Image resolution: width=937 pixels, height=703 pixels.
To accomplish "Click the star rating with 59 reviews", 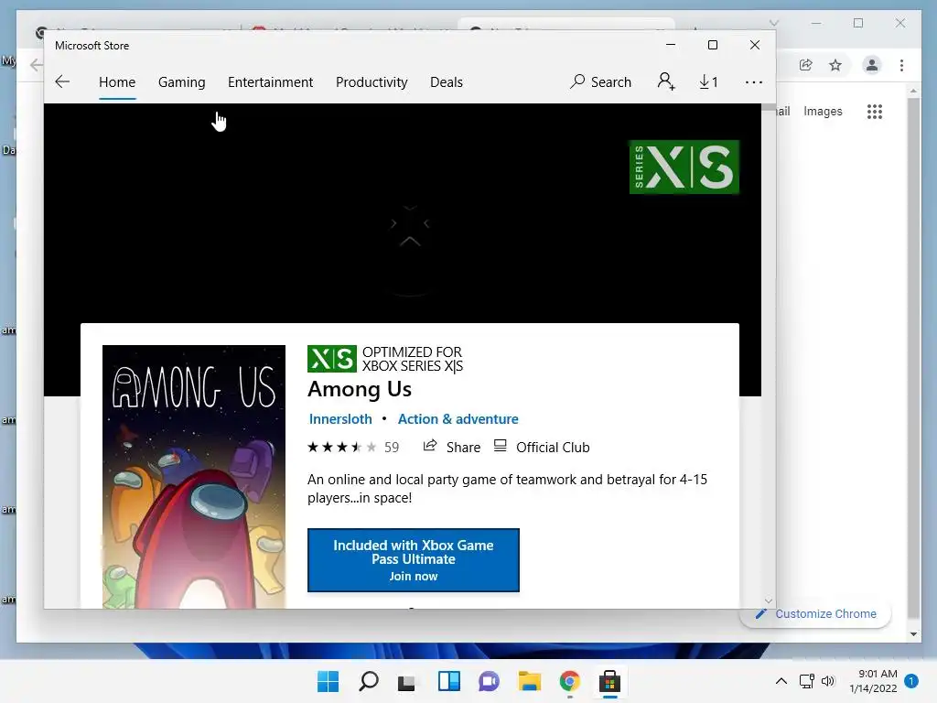I will [352, 447].
